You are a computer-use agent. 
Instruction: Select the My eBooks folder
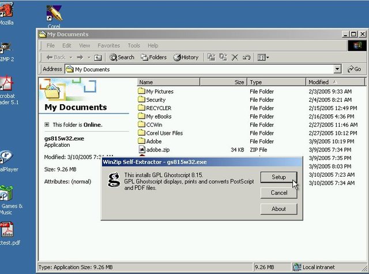155,116
